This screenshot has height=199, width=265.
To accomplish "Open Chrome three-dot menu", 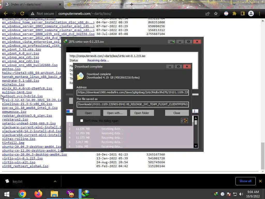I will pos(259,13).
